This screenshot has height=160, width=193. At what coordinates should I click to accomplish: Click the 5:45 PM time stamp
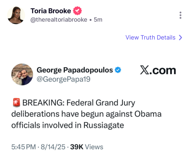tap(24, 147)
